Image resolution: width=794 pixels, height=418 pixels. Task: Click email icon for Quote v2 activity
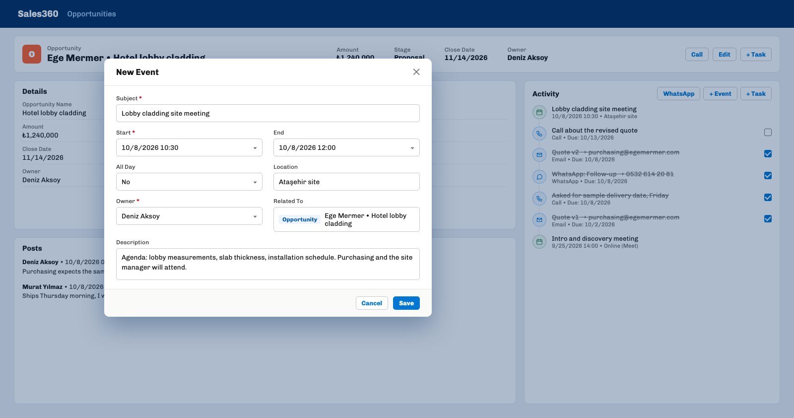539,155
